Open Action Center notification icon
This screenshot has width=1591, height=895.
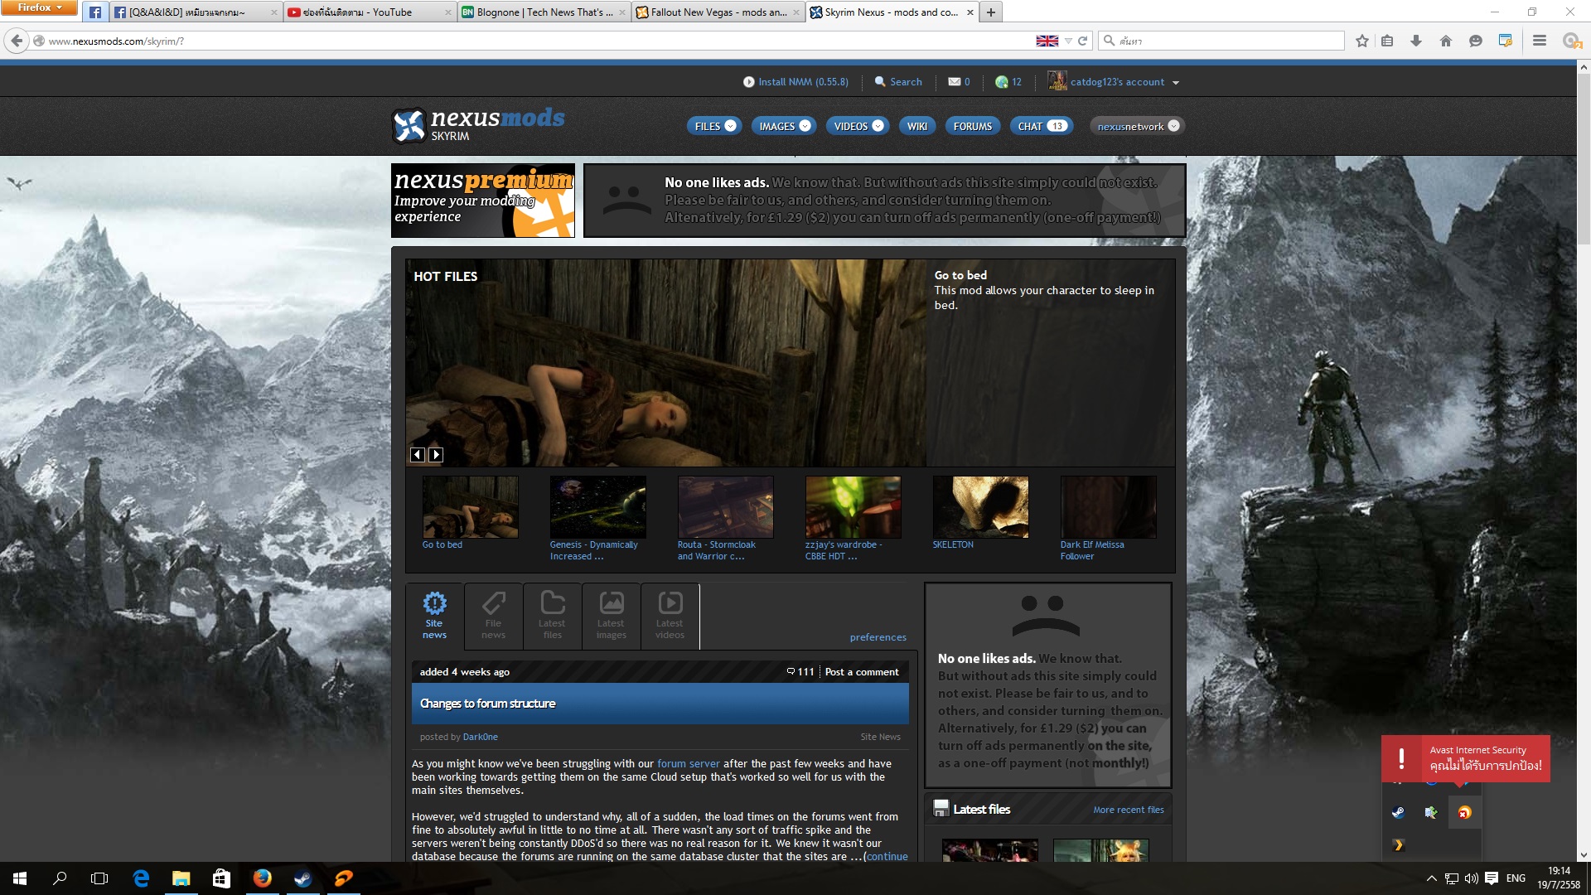tap(1492, 878)
